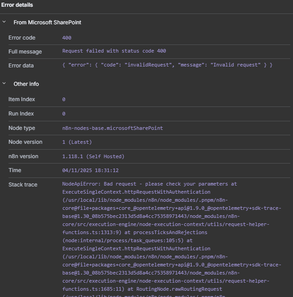Click the Error details heading
The height and width of the screenshot is (297, 293).
pos(17,5)
